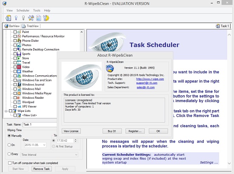234x174 pixels.
Task: Click the wrench and screwdriver tools icon
Action: point(31,18)
